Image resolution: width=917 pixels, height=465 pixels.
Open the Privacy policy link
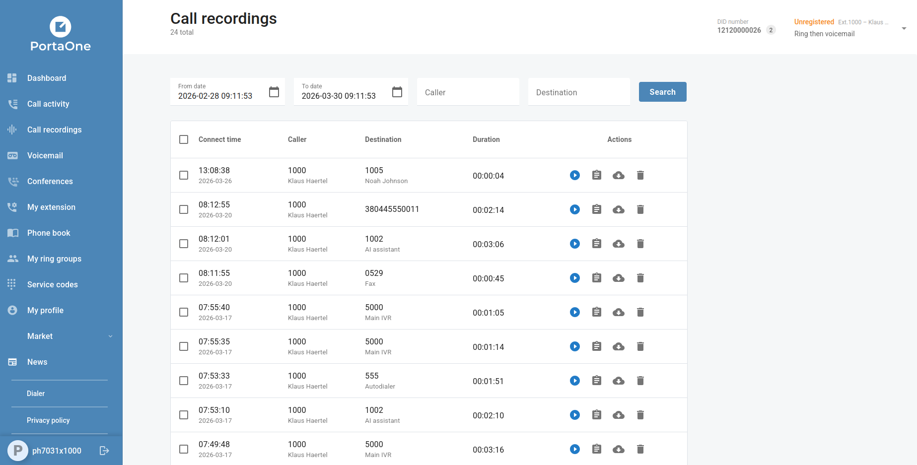(48, 420)
